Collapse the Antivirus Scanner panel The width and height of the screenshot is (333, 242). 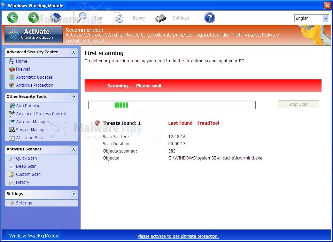coord(74,149)
